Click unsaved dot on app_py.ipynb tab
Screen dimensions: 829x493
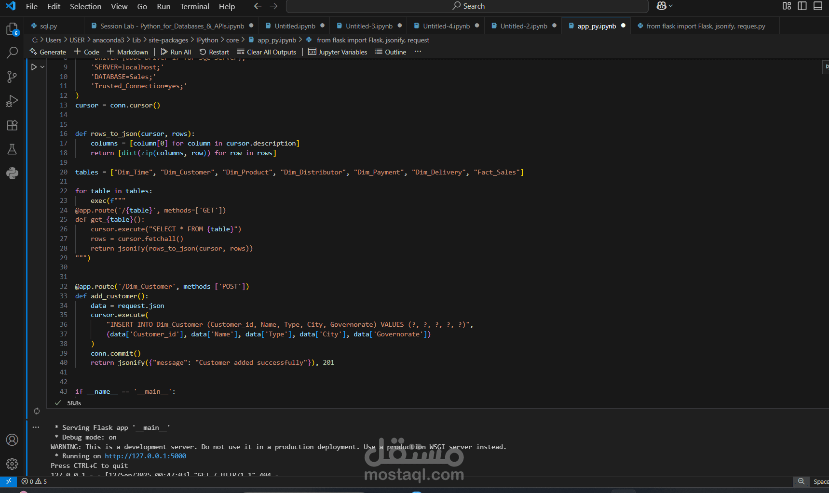coord(623,26)
